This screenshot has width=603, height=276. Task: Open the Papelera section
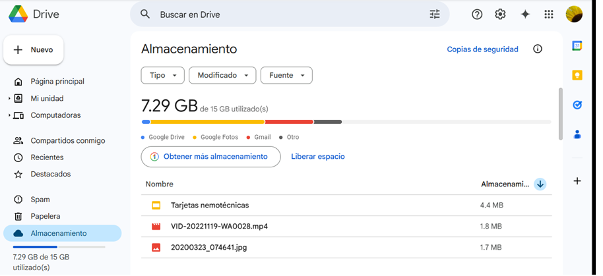(46, 217)
